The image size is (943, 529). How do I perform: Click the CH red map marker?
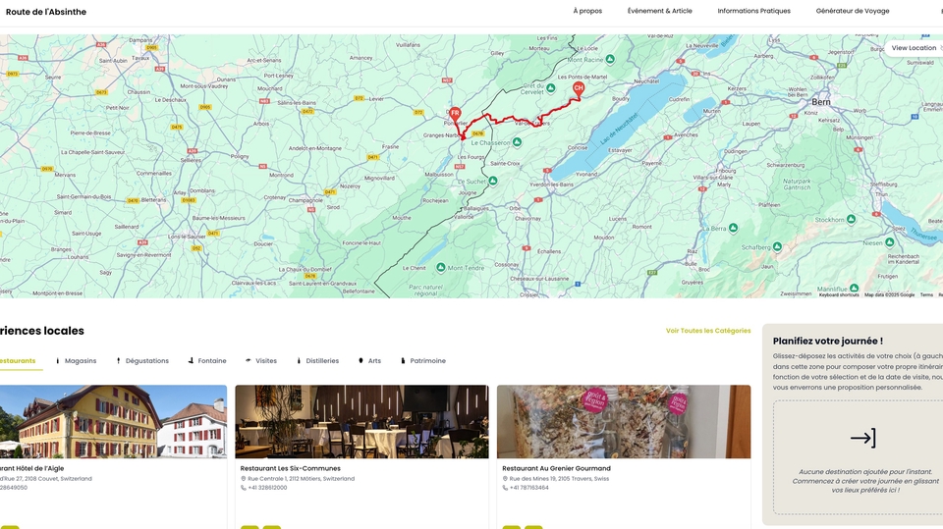point(579,87)
